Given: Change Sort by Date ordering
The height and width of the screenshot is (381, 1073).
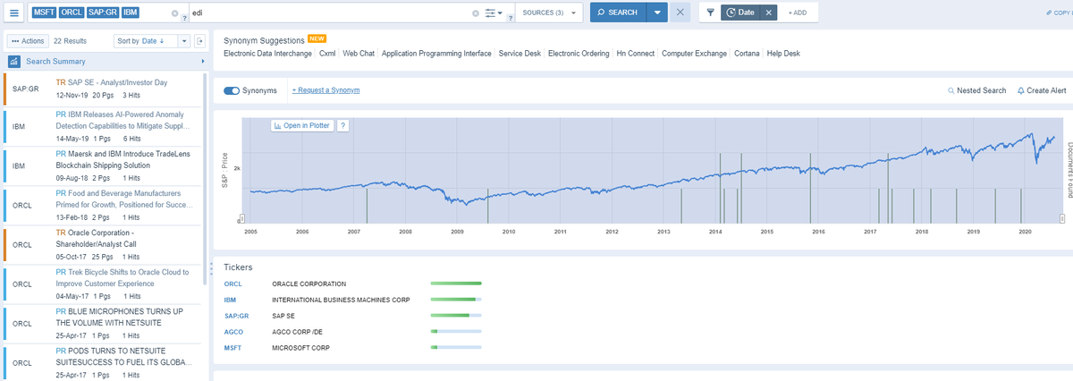Looking at the screenshot, I should 146,41.
